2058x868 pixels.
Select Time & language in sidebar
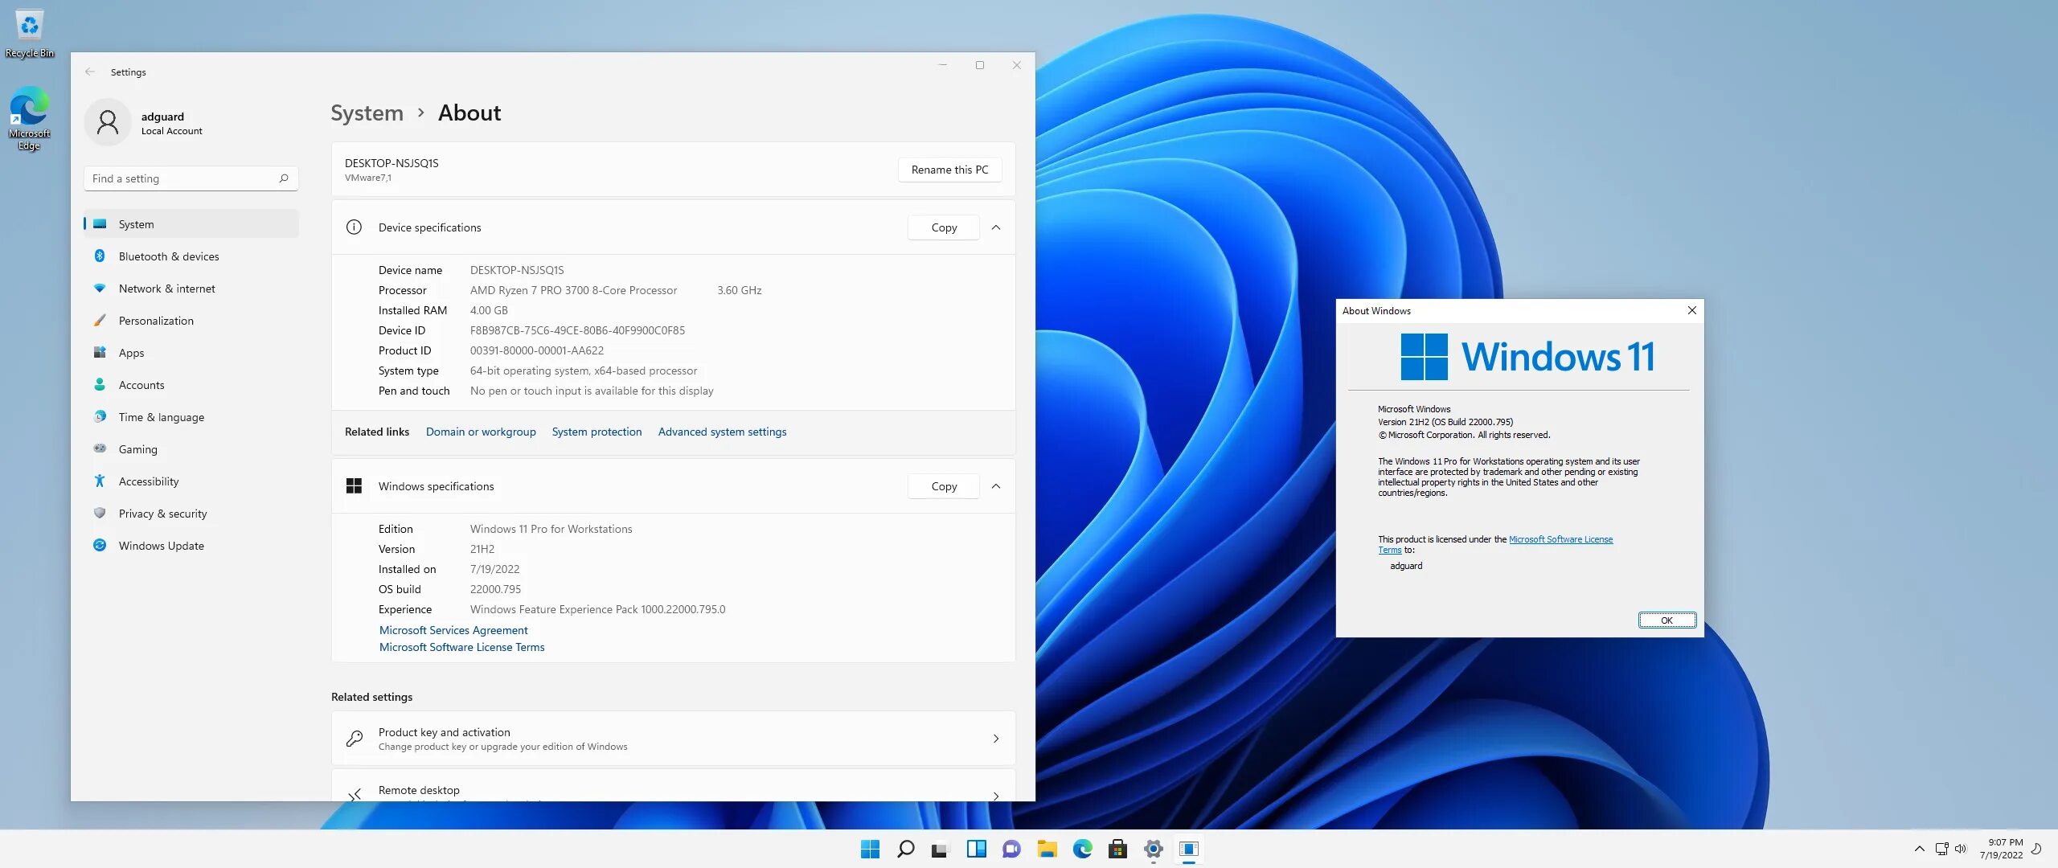(x=161, y=417)
